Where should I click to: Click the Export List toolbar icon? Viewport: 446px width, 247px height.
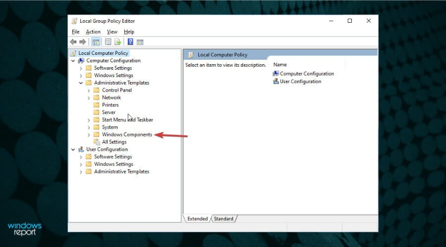[x=118, y=42]
